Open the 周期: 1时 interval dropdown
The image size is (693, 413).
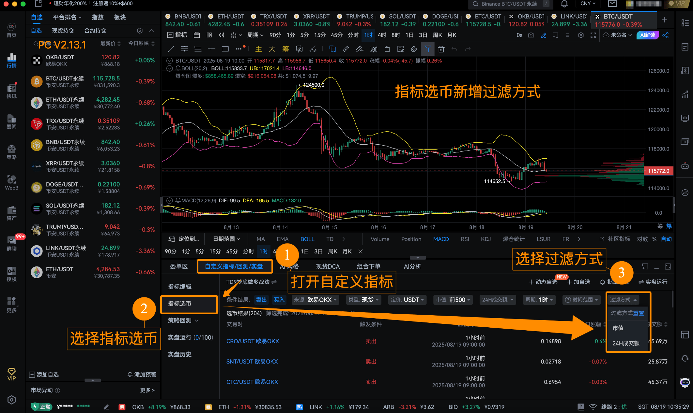point(539,300)
